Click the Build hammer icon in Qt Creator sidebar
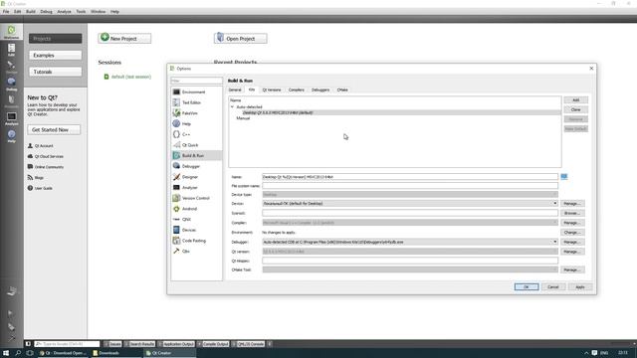This screenshot has height=358, width=637. 11,337
